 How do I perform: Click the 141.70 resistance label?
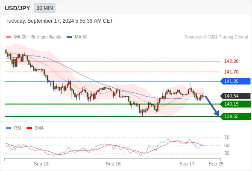tap(231, 72)
